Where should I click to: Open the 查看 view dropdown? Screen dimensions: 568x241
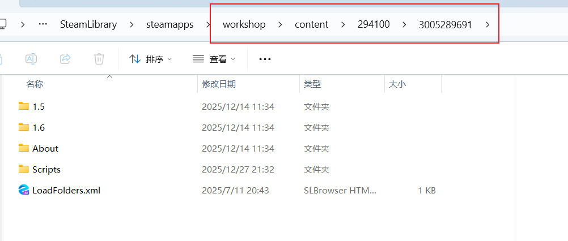[x=214, y=59]
